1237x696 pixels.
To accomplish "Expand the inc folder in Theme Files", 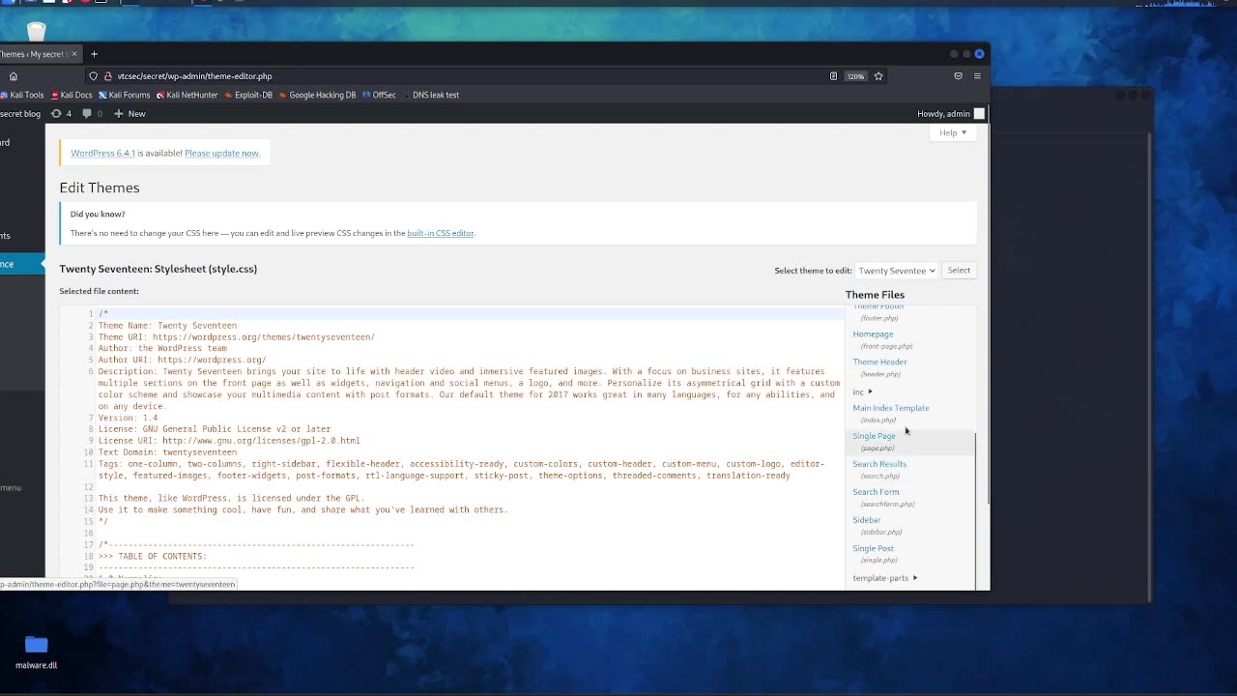I will (x=863, y=392).
